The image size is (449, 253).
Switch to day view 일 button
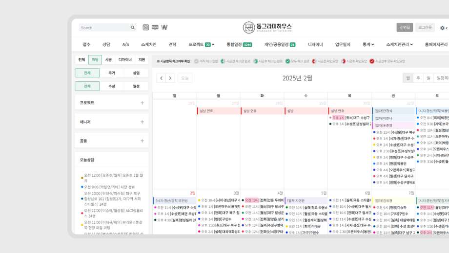pos(429,78)
